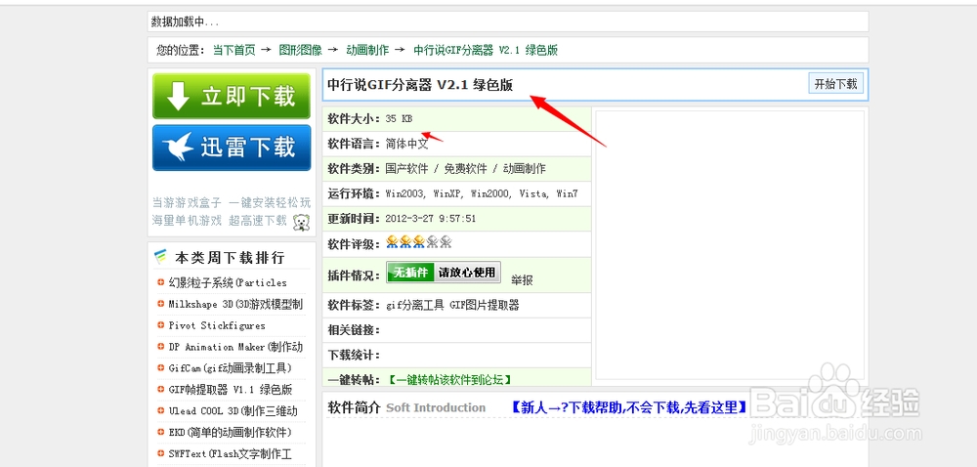Click the 举报 report link
The width and height of the screenshot is (977, 467).
pyautogui.click(x=522, y=280)
